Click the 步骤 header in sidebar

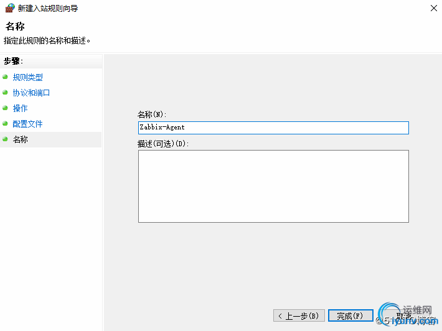(13, 61)
